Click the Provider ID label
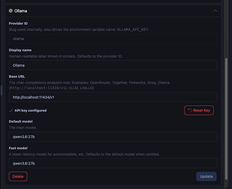Viewport: 232px width, 189px height. point(18,23)
